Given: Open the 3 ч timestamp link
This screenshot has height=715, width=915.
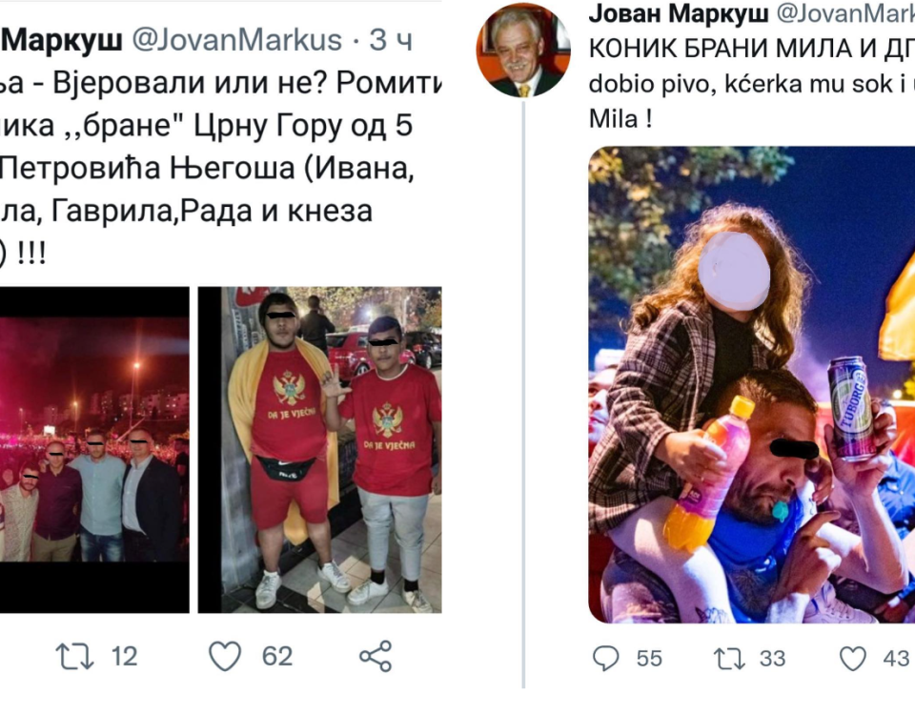Looking at the screenshot, I should pyautogui.click(x=391, y=40).
